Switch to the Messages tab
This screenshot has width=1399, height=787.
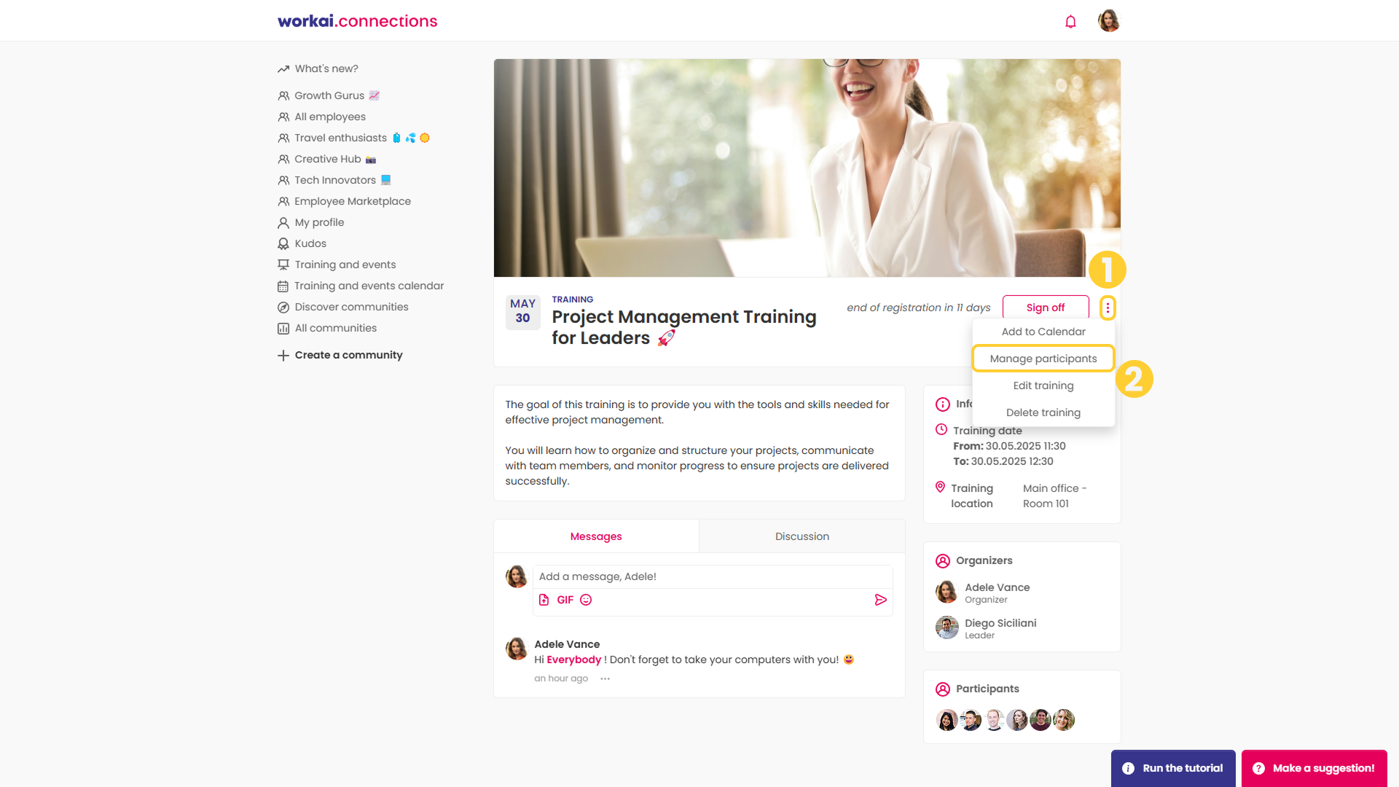click(596, 536)
